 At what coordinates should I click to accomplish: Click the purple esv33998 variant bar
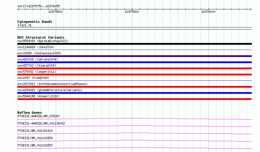134,56
